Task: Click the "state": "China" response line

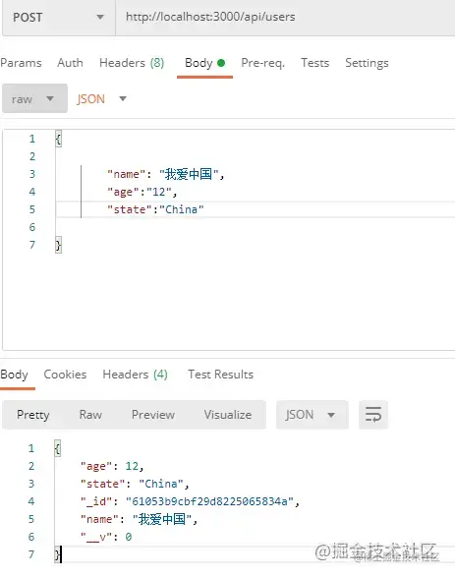Action: (x=135, y=484)
